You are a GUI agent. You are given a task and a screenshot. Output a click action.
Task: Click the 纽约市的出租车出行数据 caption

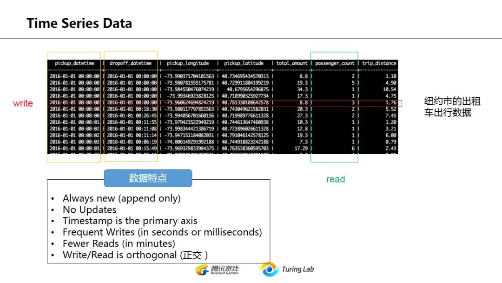452,107
